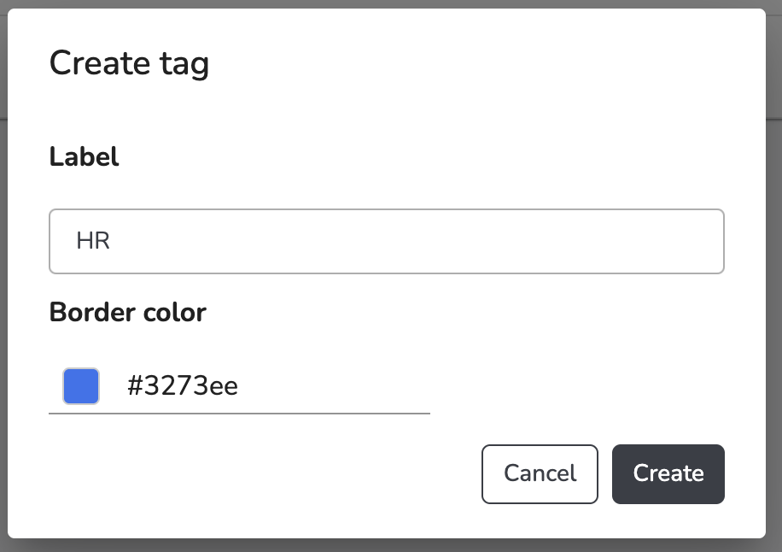
Task: Click the "Create tag" dialog title
Action: (x=129, y=64)
